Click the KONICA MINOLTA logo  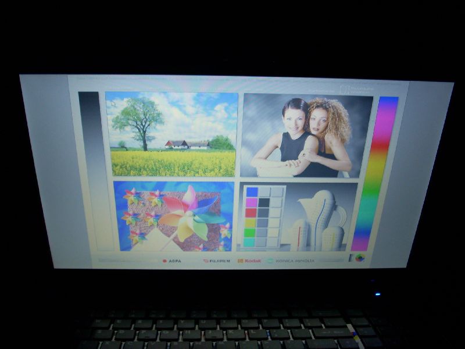point(291,261)
